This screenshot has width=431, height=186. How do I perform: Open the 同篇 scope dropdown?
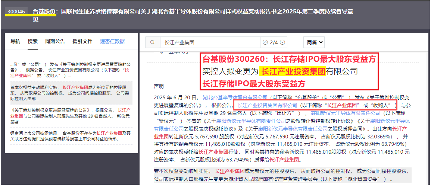(315, 42)
